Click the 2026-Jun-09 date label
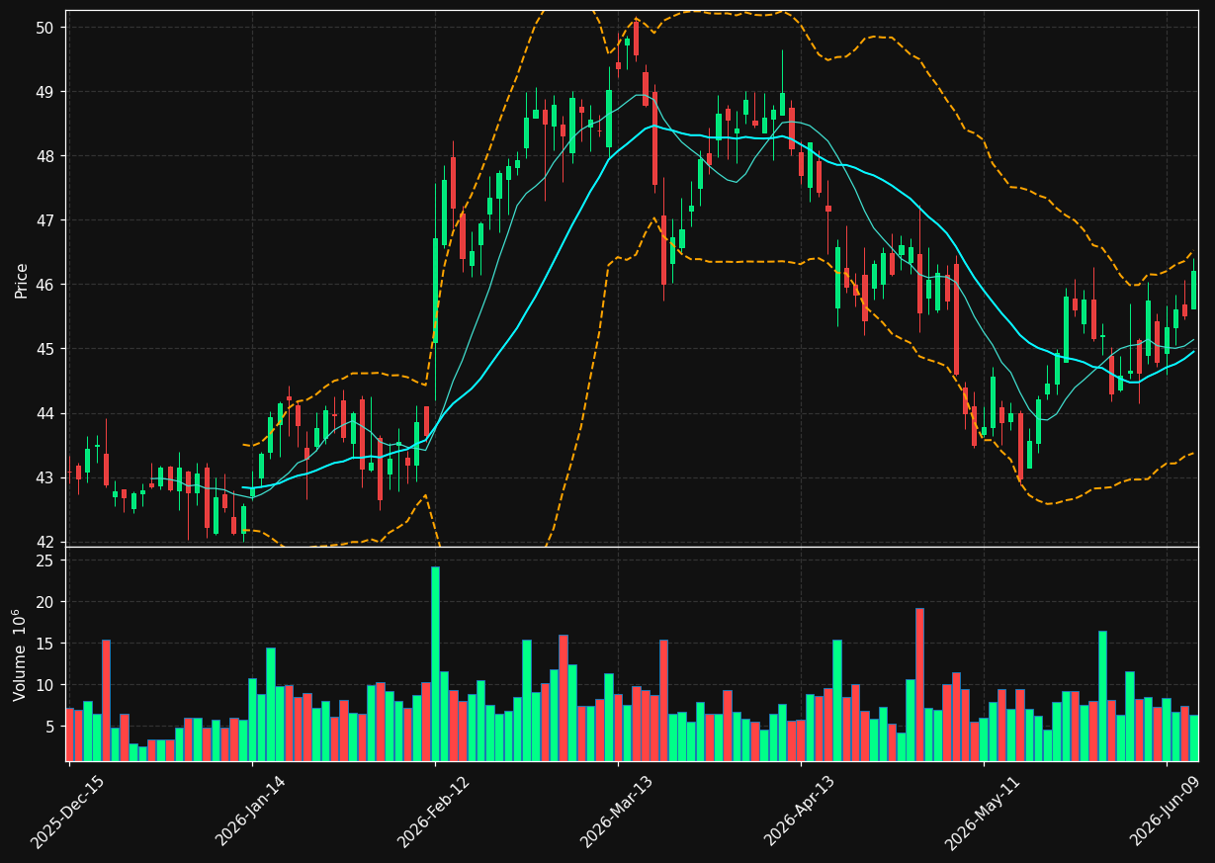Image resolution: width=1215 pixels, height=863 pixels. (1165, 811)
